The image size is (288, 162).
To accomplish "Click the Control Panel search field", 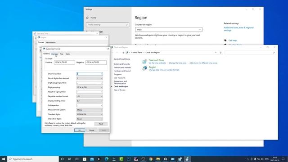I will [250, 53].
